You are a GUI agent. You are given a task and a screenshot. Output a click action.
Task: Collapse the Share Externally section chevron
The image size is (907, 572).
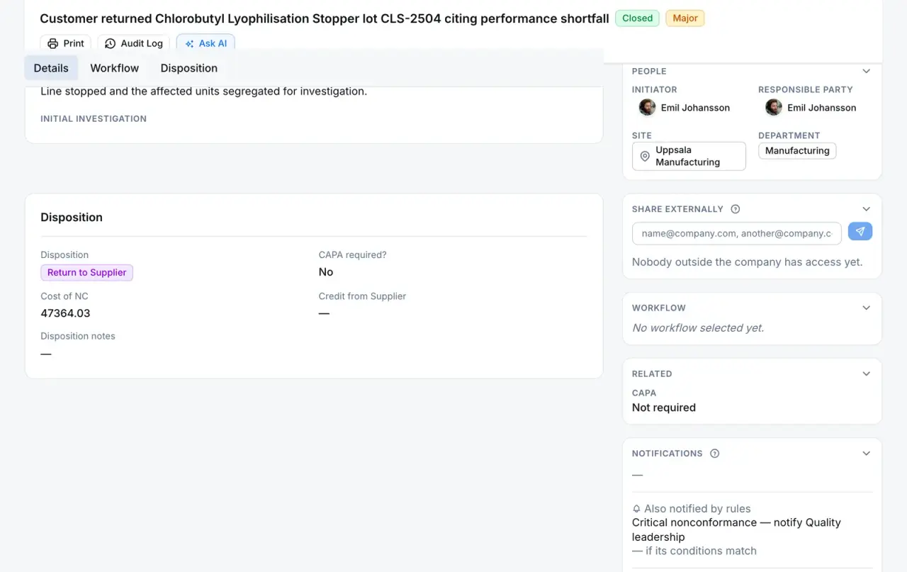[866, 209]
